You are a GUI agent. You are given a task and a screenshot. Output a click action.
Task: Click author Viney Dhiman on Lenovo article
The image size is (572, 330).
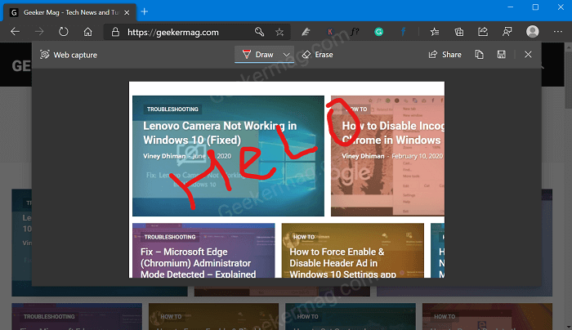click(164, 156)
